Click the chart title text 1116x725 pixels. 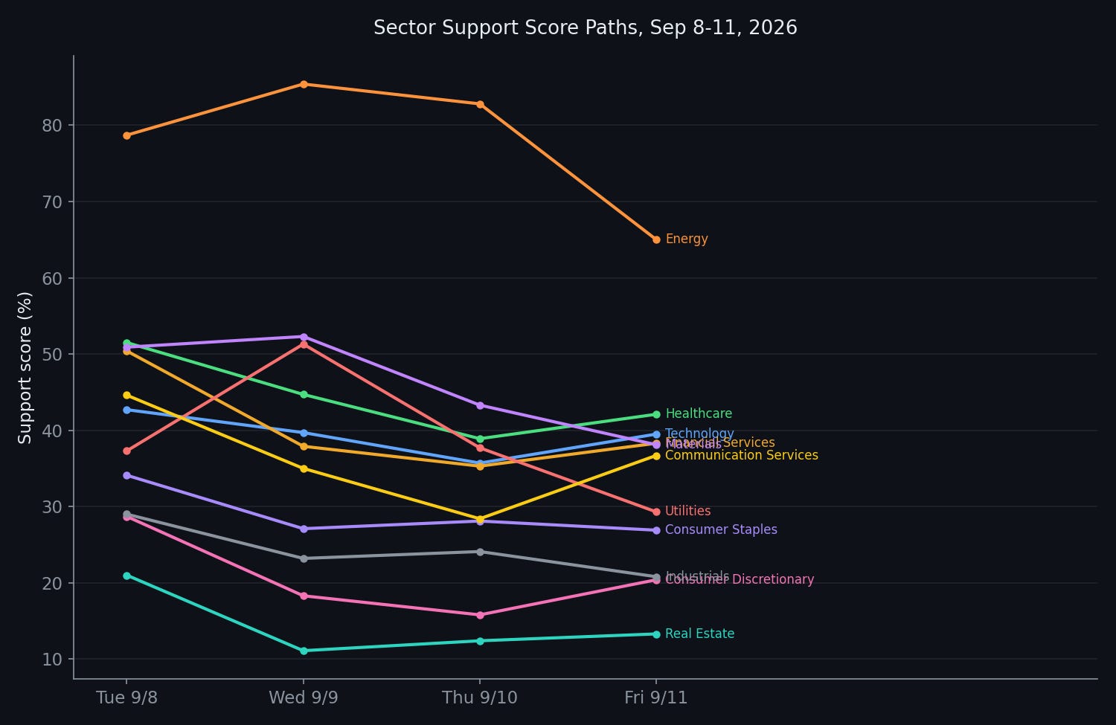tap(586, 28)
